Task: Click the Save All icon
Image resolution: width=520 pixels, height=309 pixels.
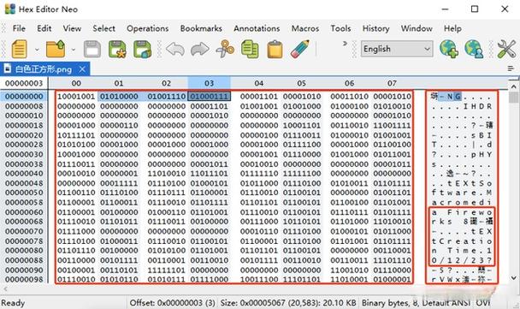Action: click(x=142, y=49)
